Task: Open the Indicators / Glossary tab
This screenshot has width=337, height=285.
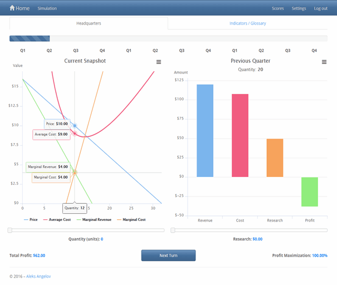Action: [247, 23]
